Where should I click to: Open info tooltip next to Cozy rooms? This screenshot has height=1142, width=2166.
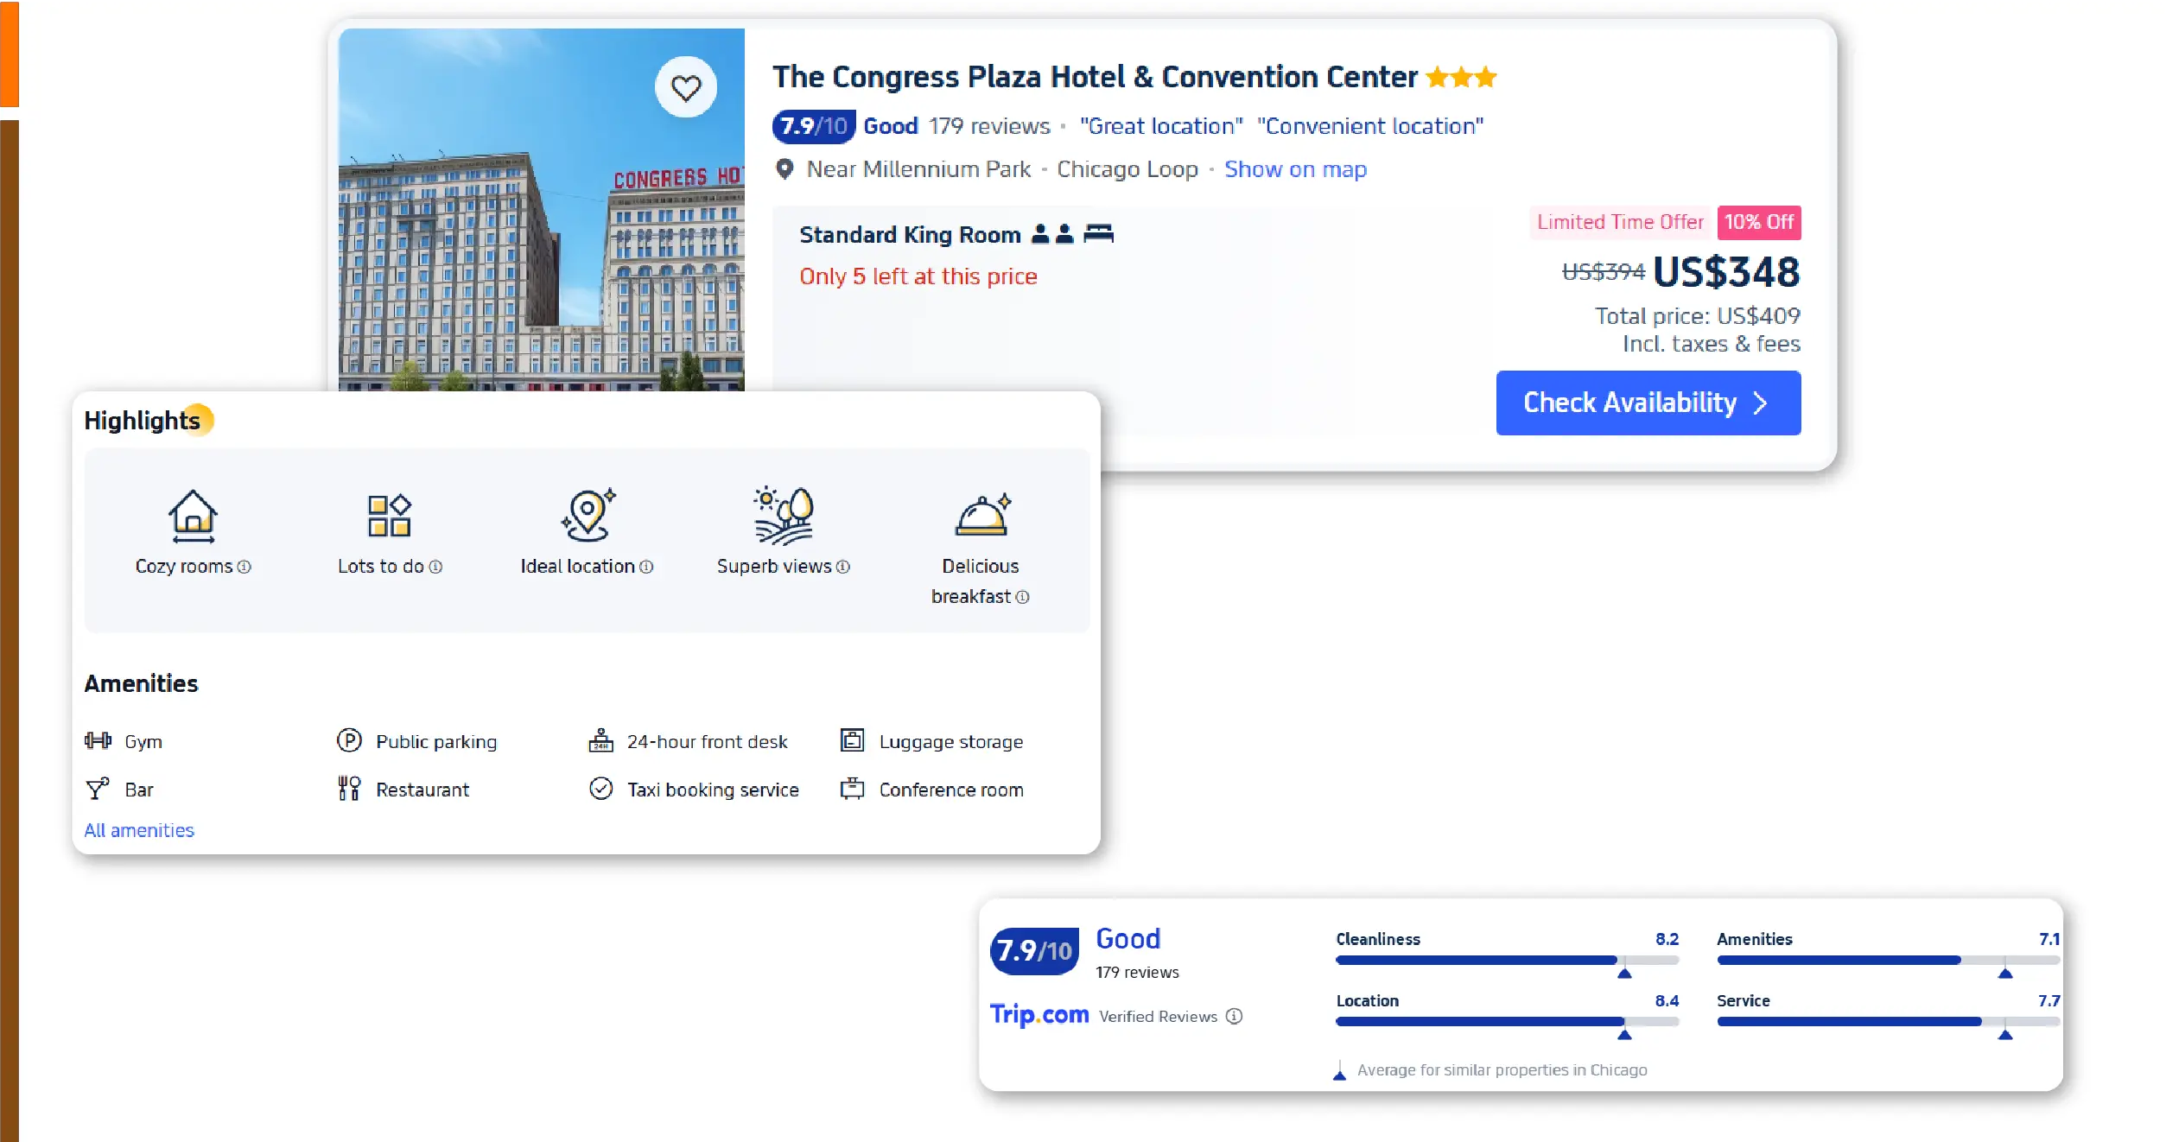pyautogui.click(x=245, y=567)
